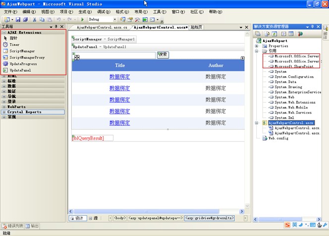Switch to the 设计 design view
The image size is (329, 236).
click(78, 218)
